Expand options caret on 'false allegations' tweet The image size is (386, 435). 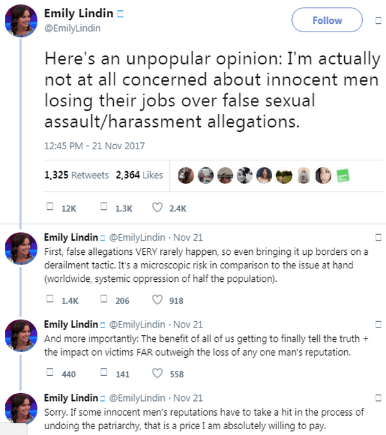point(378,237)
